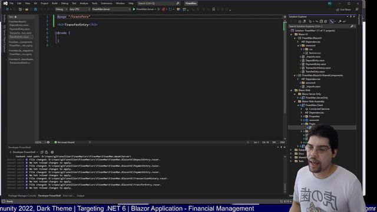Open the Edit menu
The image size is (377, 212).
pos(19,4)
